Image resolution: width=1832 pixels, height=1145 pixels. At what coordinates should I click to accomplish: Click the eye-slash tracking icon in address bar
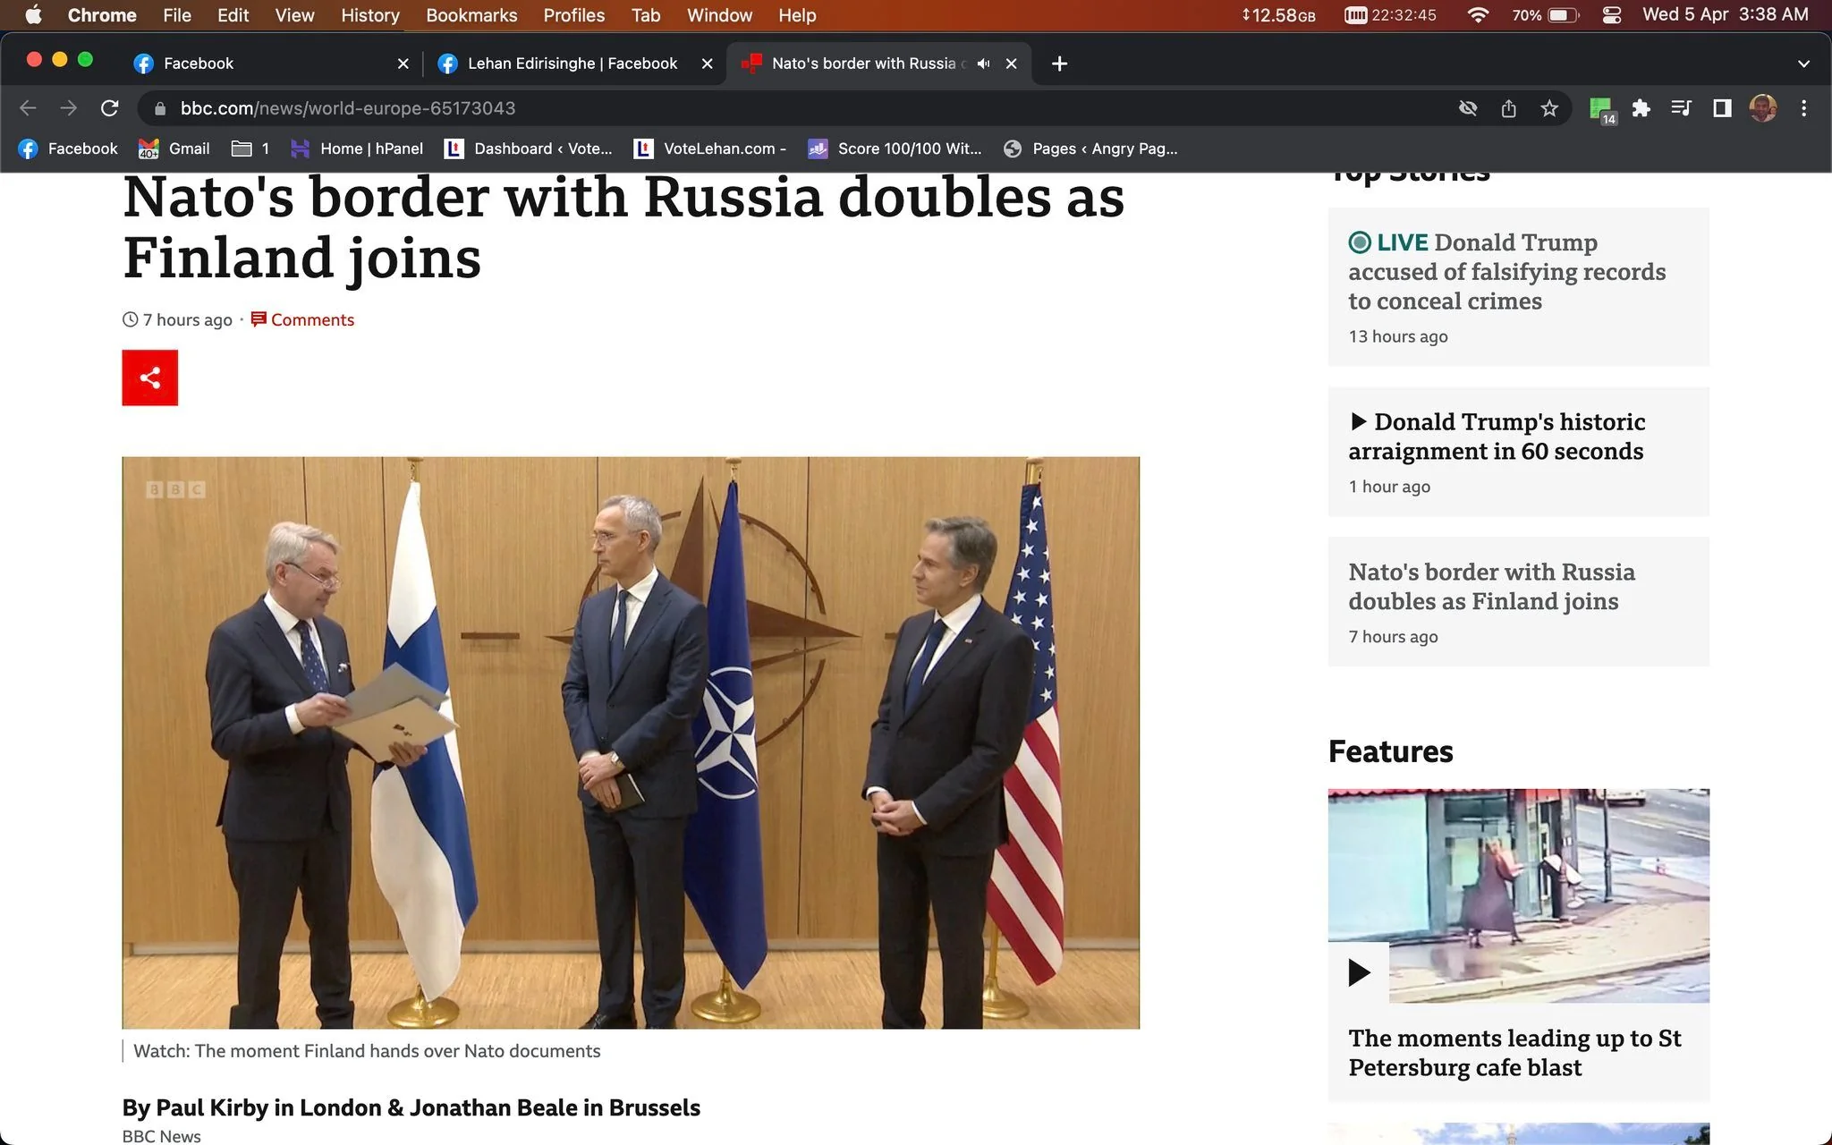(1468, 108)
